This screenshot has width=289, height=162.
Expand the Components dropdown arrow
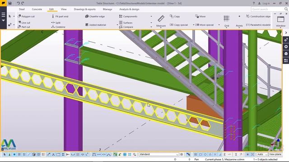151,16
